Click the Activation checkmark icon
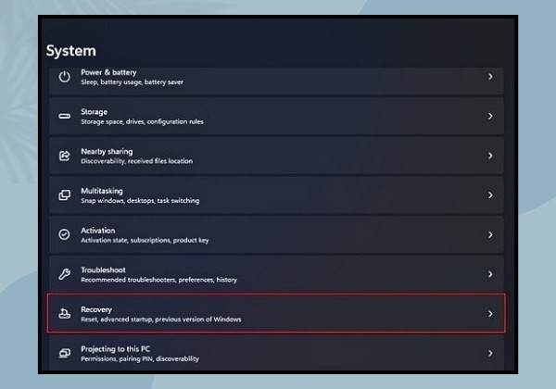 coord(64,234)
